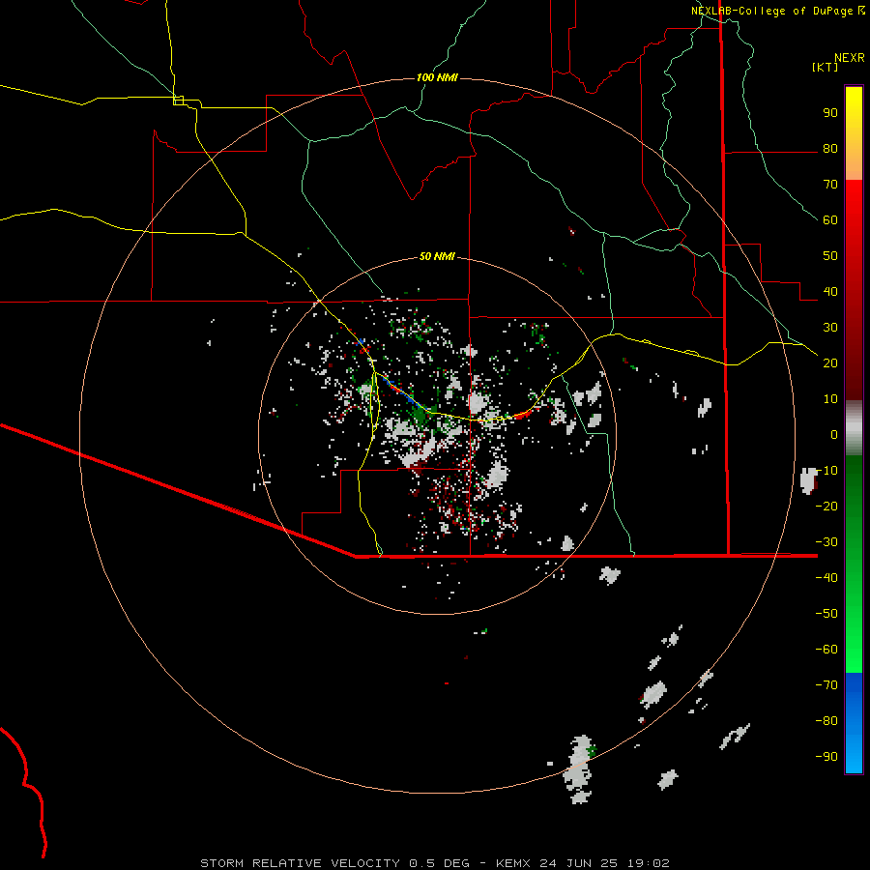Select the -60 value on the velocity scale
This screenshot has height=870, width=870.
coord(826,650)
